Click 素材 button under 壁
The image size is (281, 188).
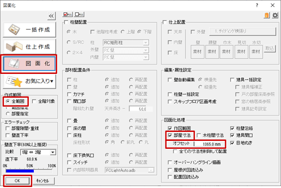[197, 52]
